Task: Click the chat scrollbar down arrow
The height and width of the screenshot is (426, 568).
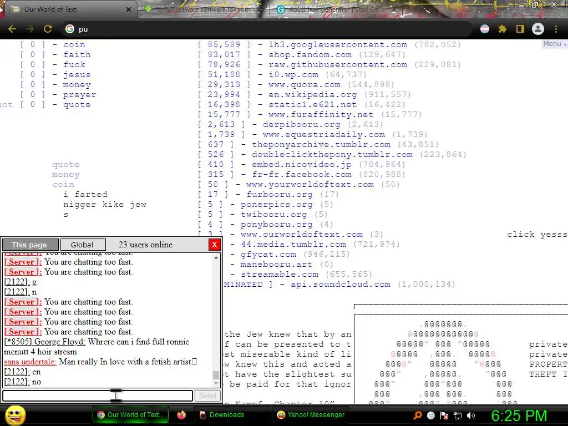Action: pyautogui.click(x=216, y=383)
